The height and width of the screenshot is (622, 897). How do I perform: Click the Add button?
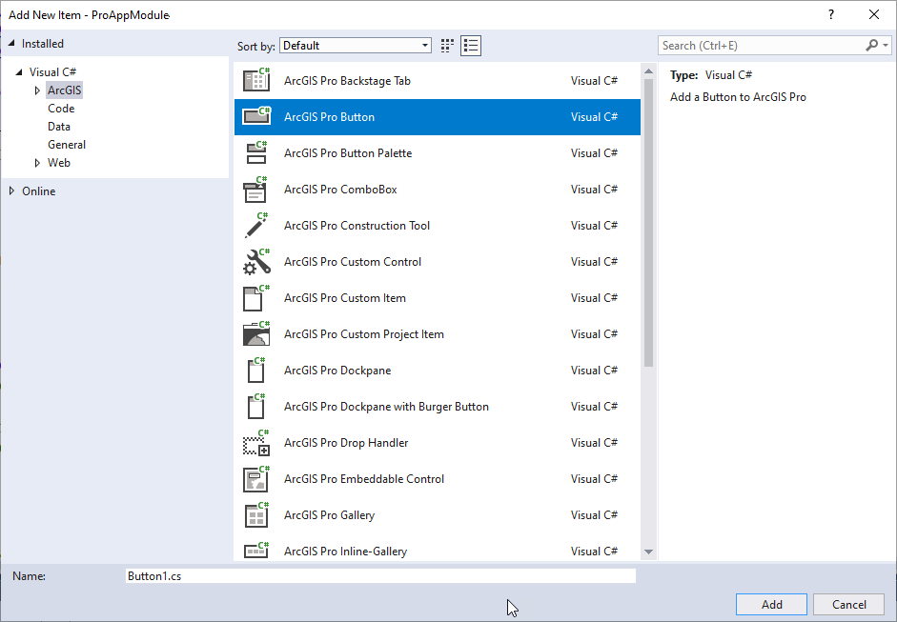(x=771, y=605)
